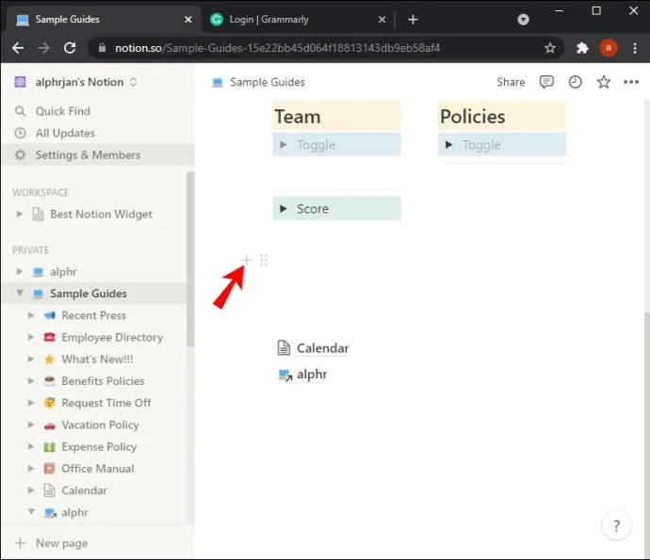
Task: Click the tab search dropdown circle
Action: pos(523,20)
